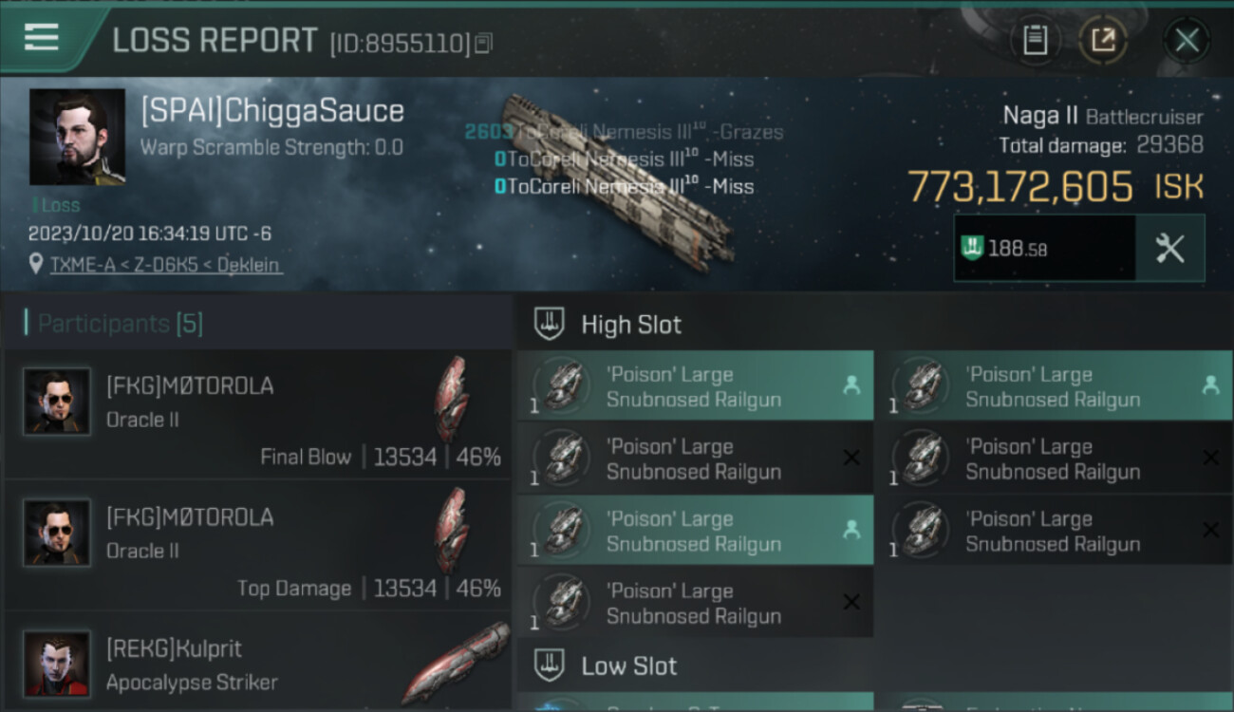Share the loss report externally
This screenshot has width=1234, height=712.
coord(1103,40)
